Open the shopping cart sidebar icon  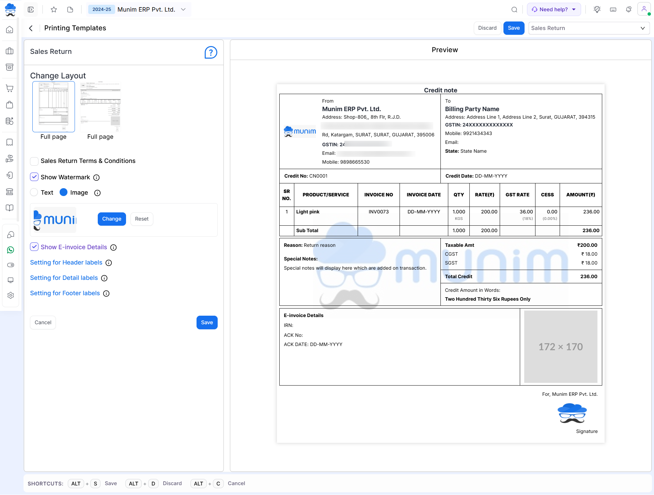click(x=10, y=88)
